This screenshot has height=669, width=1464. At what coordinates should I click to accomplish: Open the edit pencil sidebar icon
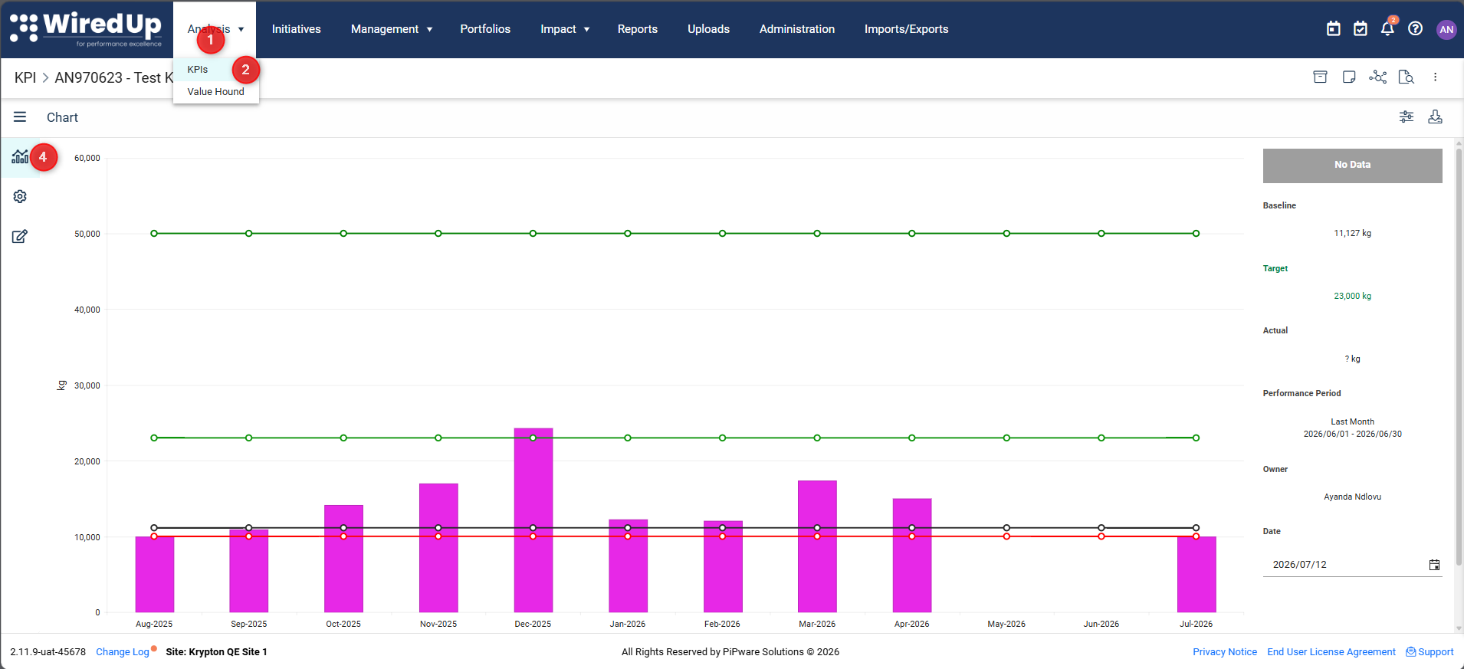[x=20, y=236]
